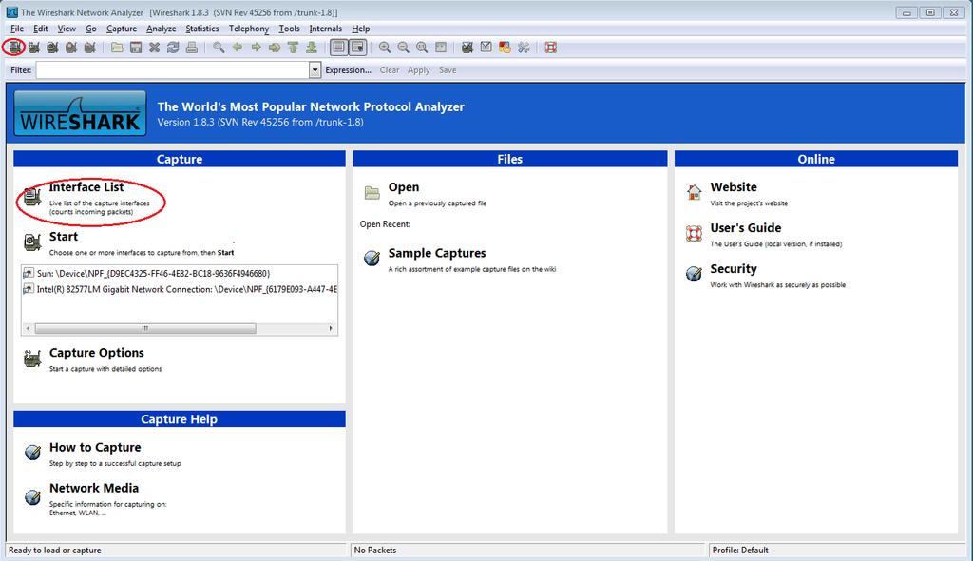Reload the capture file toolbar icon
The image size is (973, 561).
point(173,48)
